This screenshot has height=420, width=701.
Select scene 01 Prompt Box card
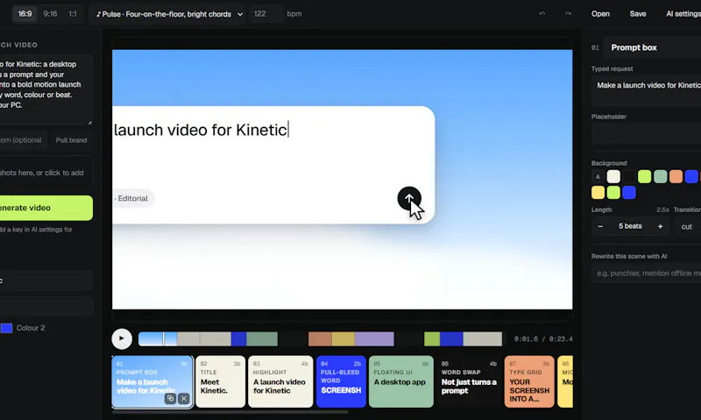coord(152,381)
